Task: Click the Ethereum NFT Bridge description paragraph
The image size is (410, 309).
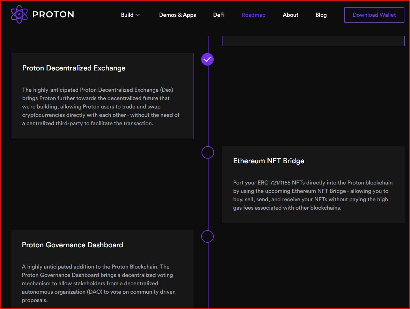Action: pyautogui.click(x=313, y=195)
